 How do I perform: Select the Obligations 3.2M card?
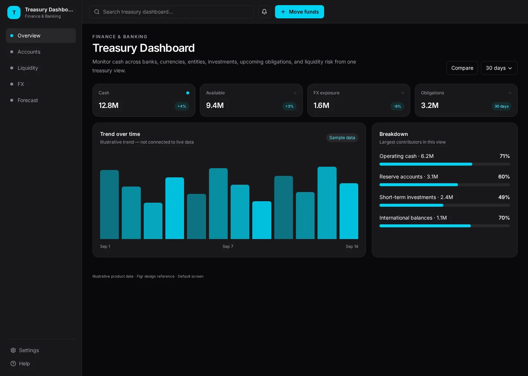tap(466, 100)
